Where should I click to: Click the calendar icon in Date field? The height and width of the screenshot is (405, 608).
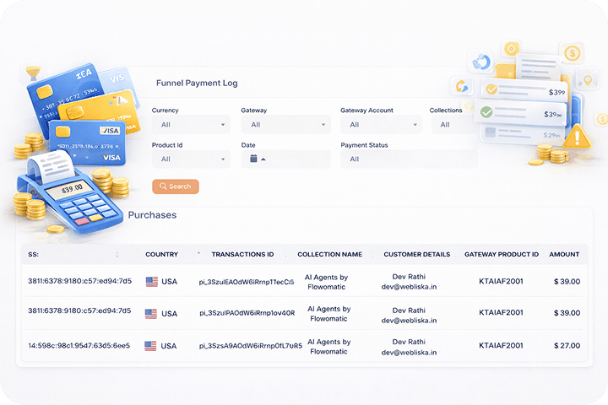[253, 159]
